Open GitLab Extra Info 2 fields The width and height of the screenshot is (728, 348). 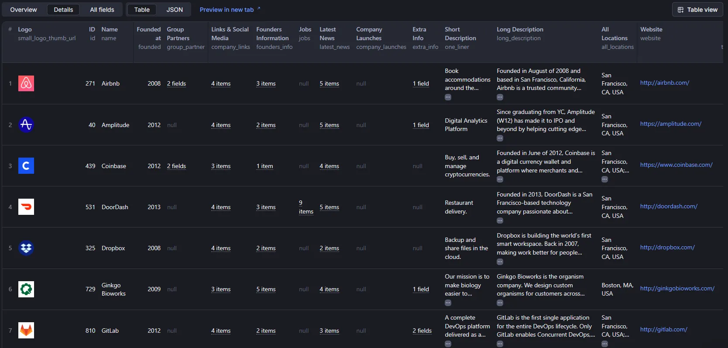pyautogui.click(x=422, y=331)
